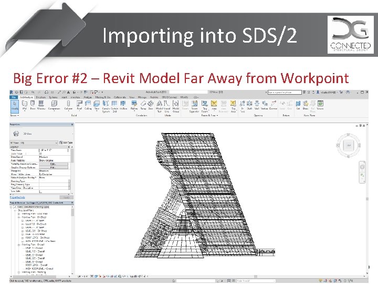Select the Tag Room tool

pos(204,106)
